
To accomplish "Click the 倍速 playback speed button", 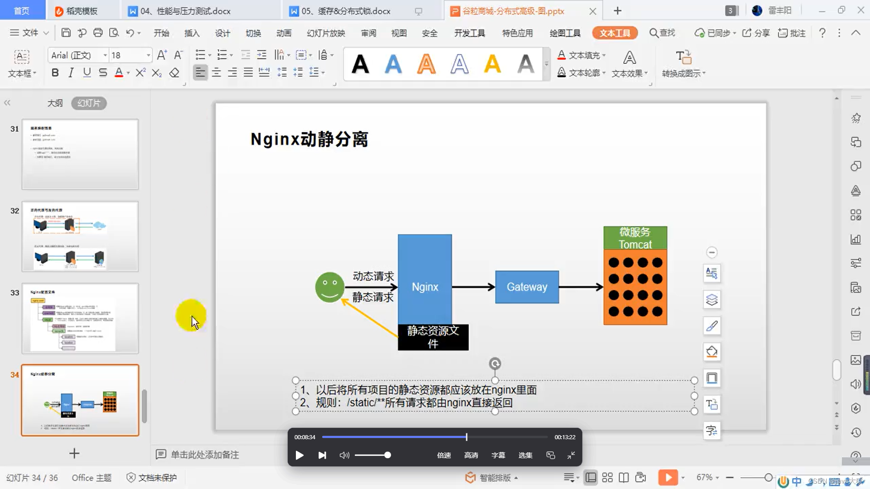I will (x=444, y=455).
